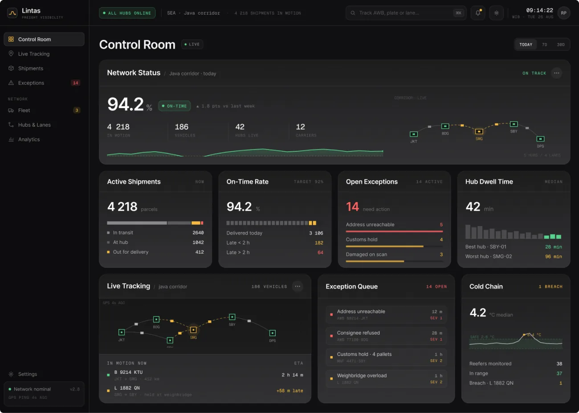Screen dimensions: 579x413
Task: Click the Fleet truck icon
Action: [x=11, y=110]
